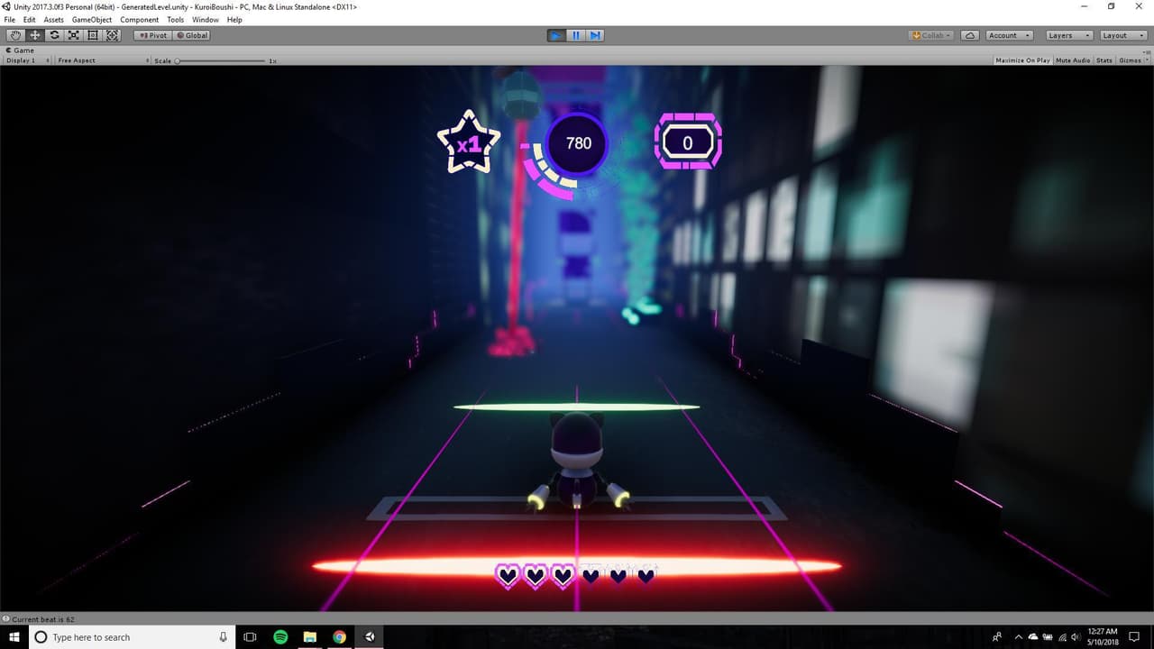Select the Move tool

click(x=35, y=35)
